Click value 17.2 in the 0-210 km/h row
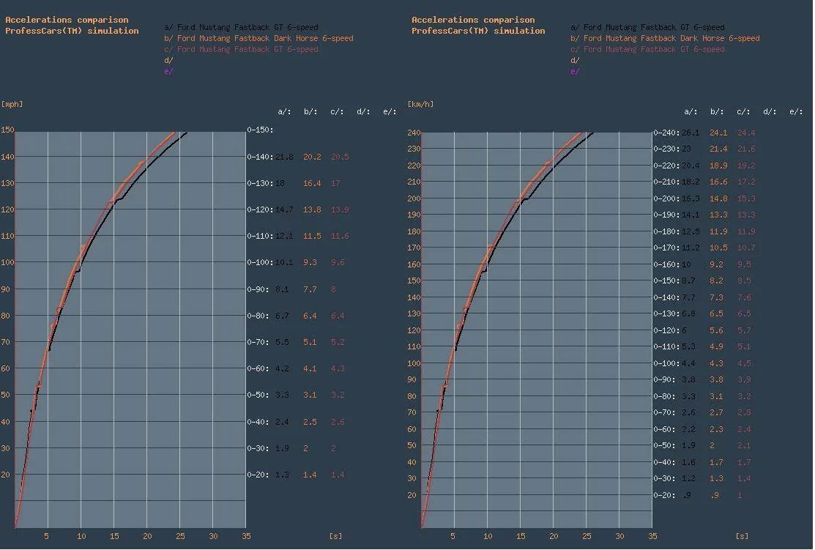Viewport: 815px width, 550px height. 746,182
